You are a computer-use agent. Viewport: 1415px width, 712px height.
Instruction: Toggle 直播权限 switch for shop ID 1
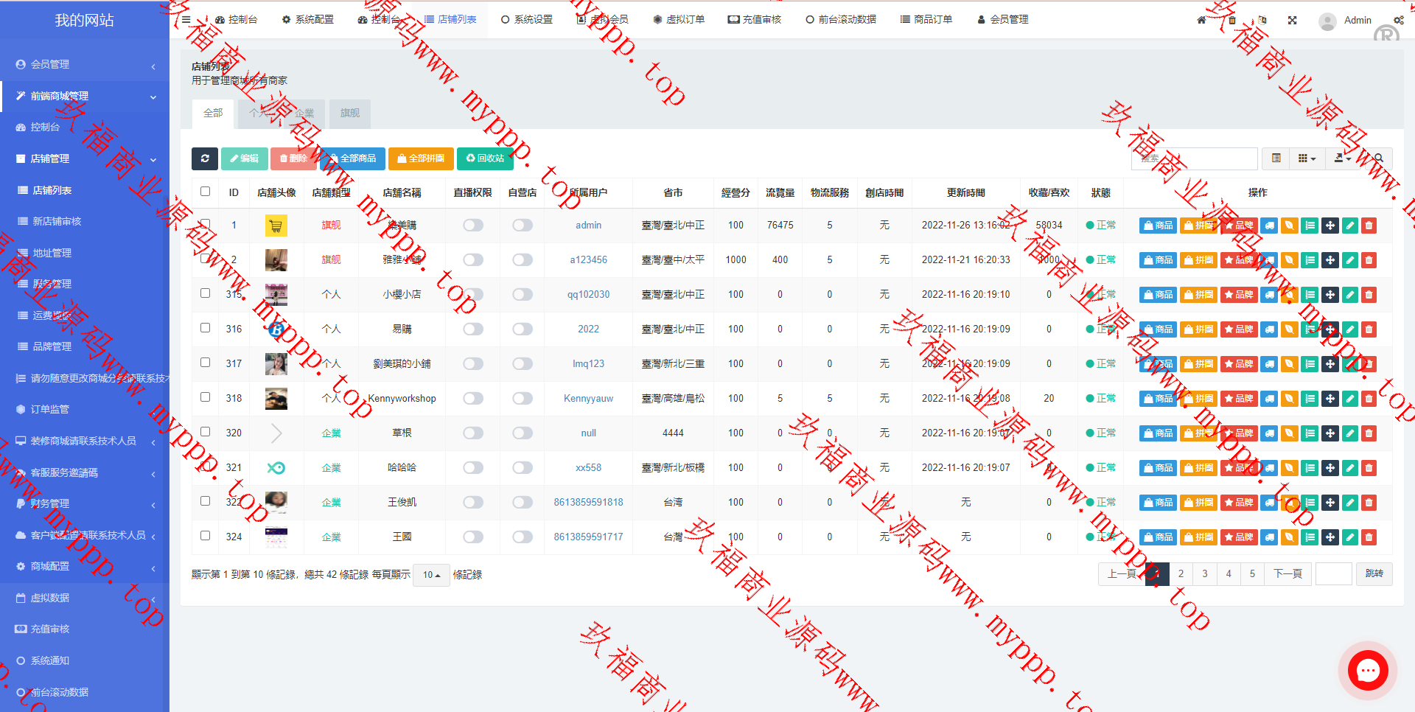coord(473,226)
